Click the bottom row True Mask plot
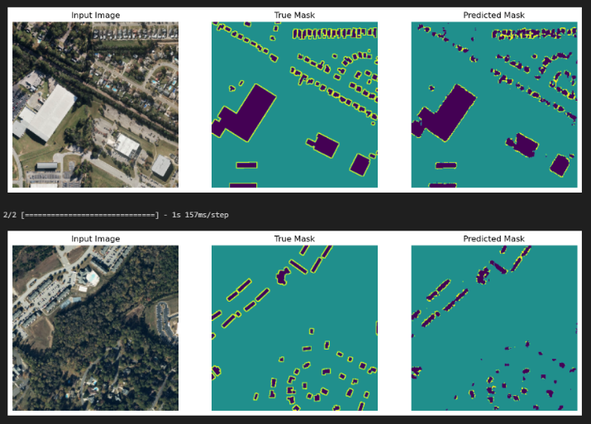Viewport: 591px width, 424px height. 294,328
